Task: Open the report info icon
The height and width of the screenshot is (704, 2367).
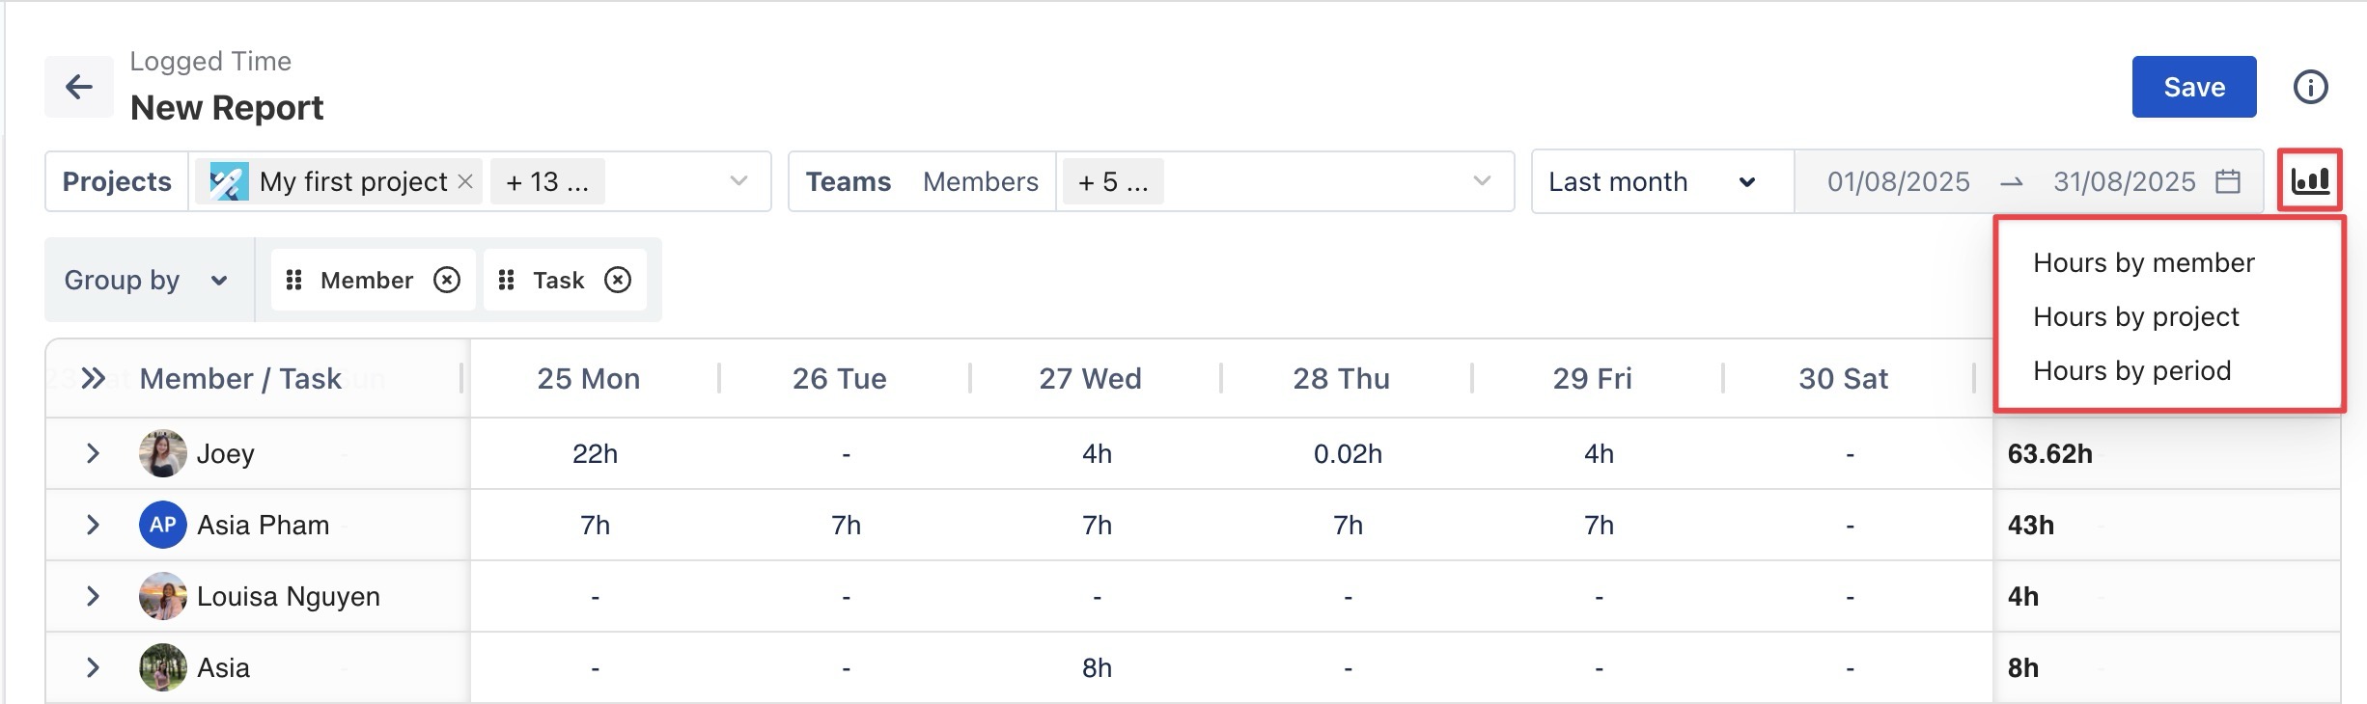Action: (2310, 87)
